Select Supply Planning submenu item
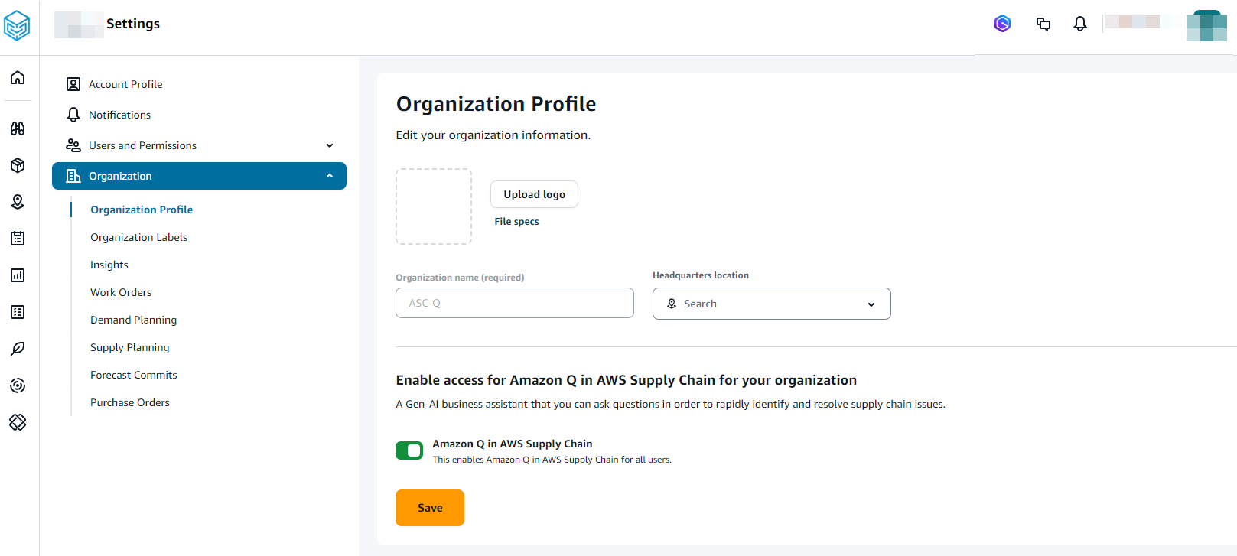The width and height of the screenshot is (1237, 556). [x=130, y=347]
